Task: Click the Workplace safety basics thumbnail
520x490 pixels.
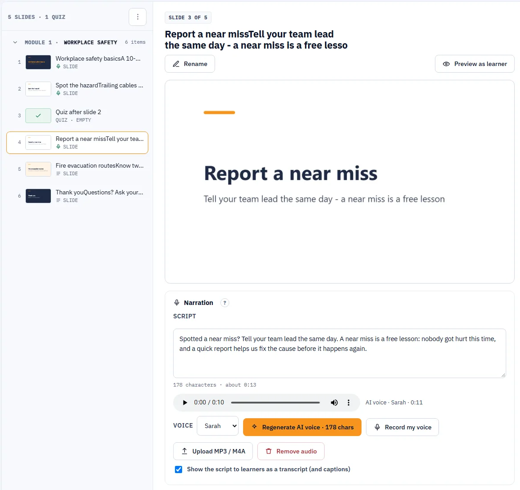Action: pos(38,62)
